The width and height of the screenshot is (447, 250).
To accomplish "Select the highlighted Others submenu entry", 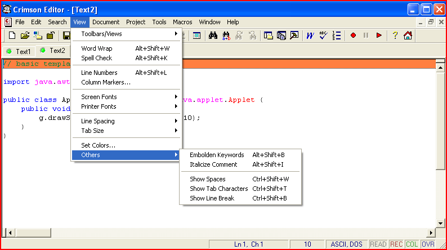I will coord(126,155).
